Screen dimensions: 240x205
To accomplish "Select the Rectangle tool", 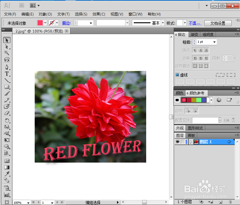I will (x=7, y=87).
